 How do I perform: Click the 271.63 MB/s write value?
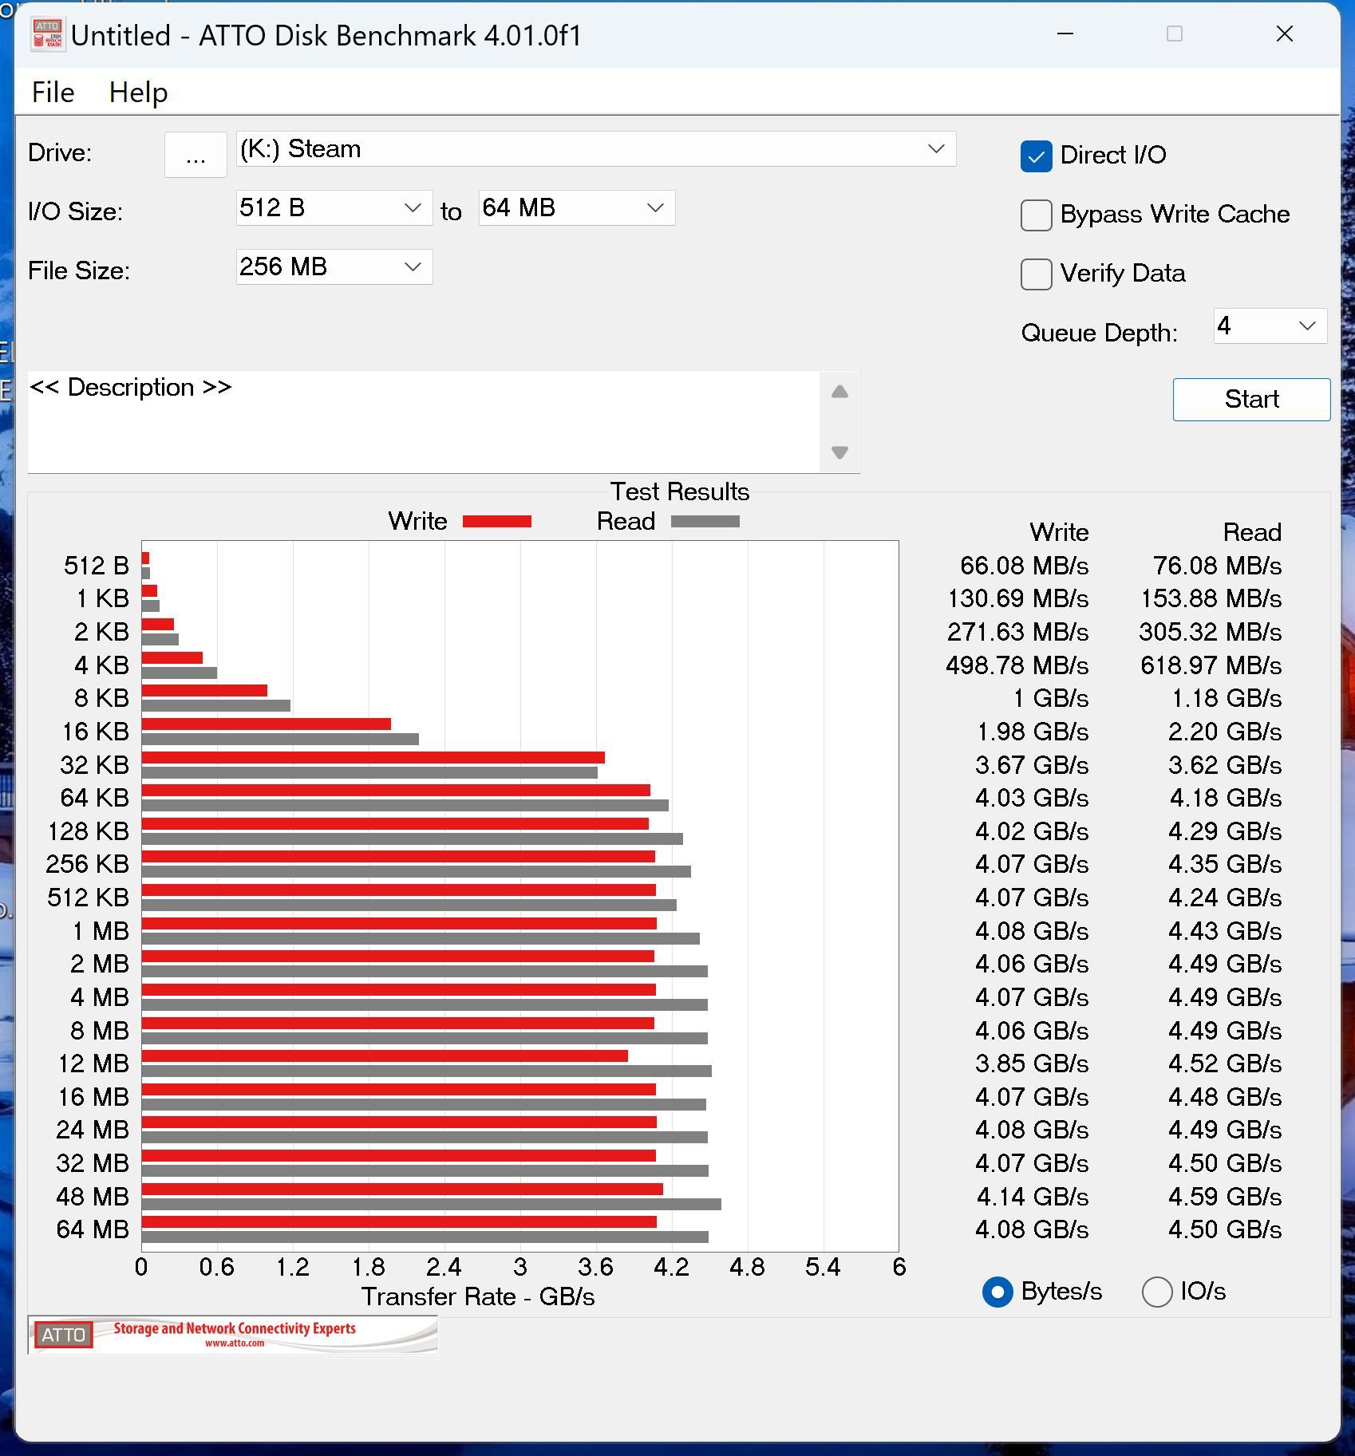(1018, 632)
